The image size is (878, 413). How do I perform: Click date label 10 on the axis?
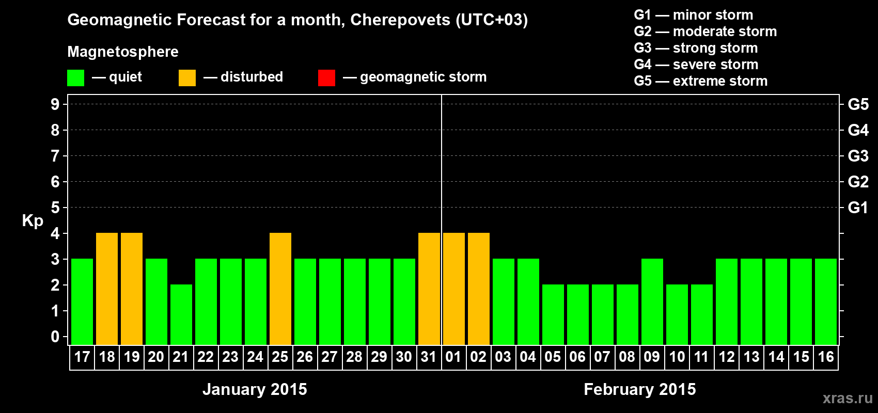coord(677,357)
